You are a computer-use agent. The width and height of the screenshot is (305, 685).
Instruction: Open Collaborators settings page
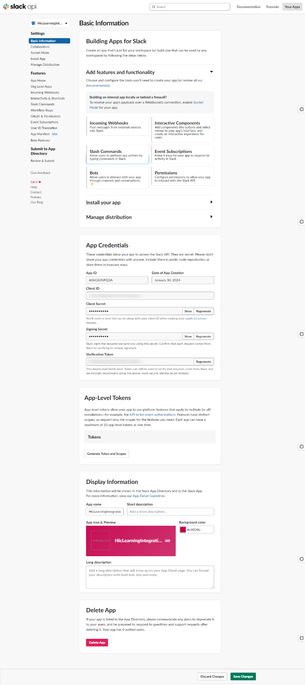coord(40,47)
